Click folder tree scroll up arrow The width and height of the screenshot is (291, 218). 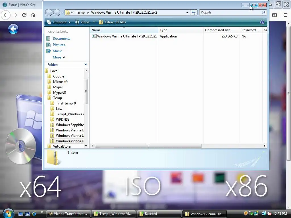(x=86, y=71)
